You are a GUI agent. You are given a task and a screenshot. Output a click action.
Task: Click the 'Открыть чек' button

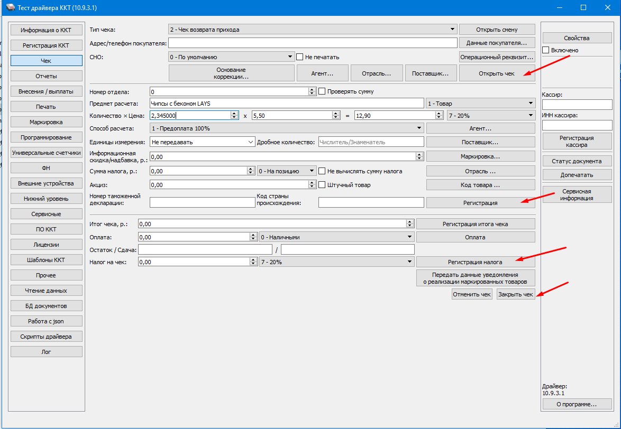click(497, 73)
